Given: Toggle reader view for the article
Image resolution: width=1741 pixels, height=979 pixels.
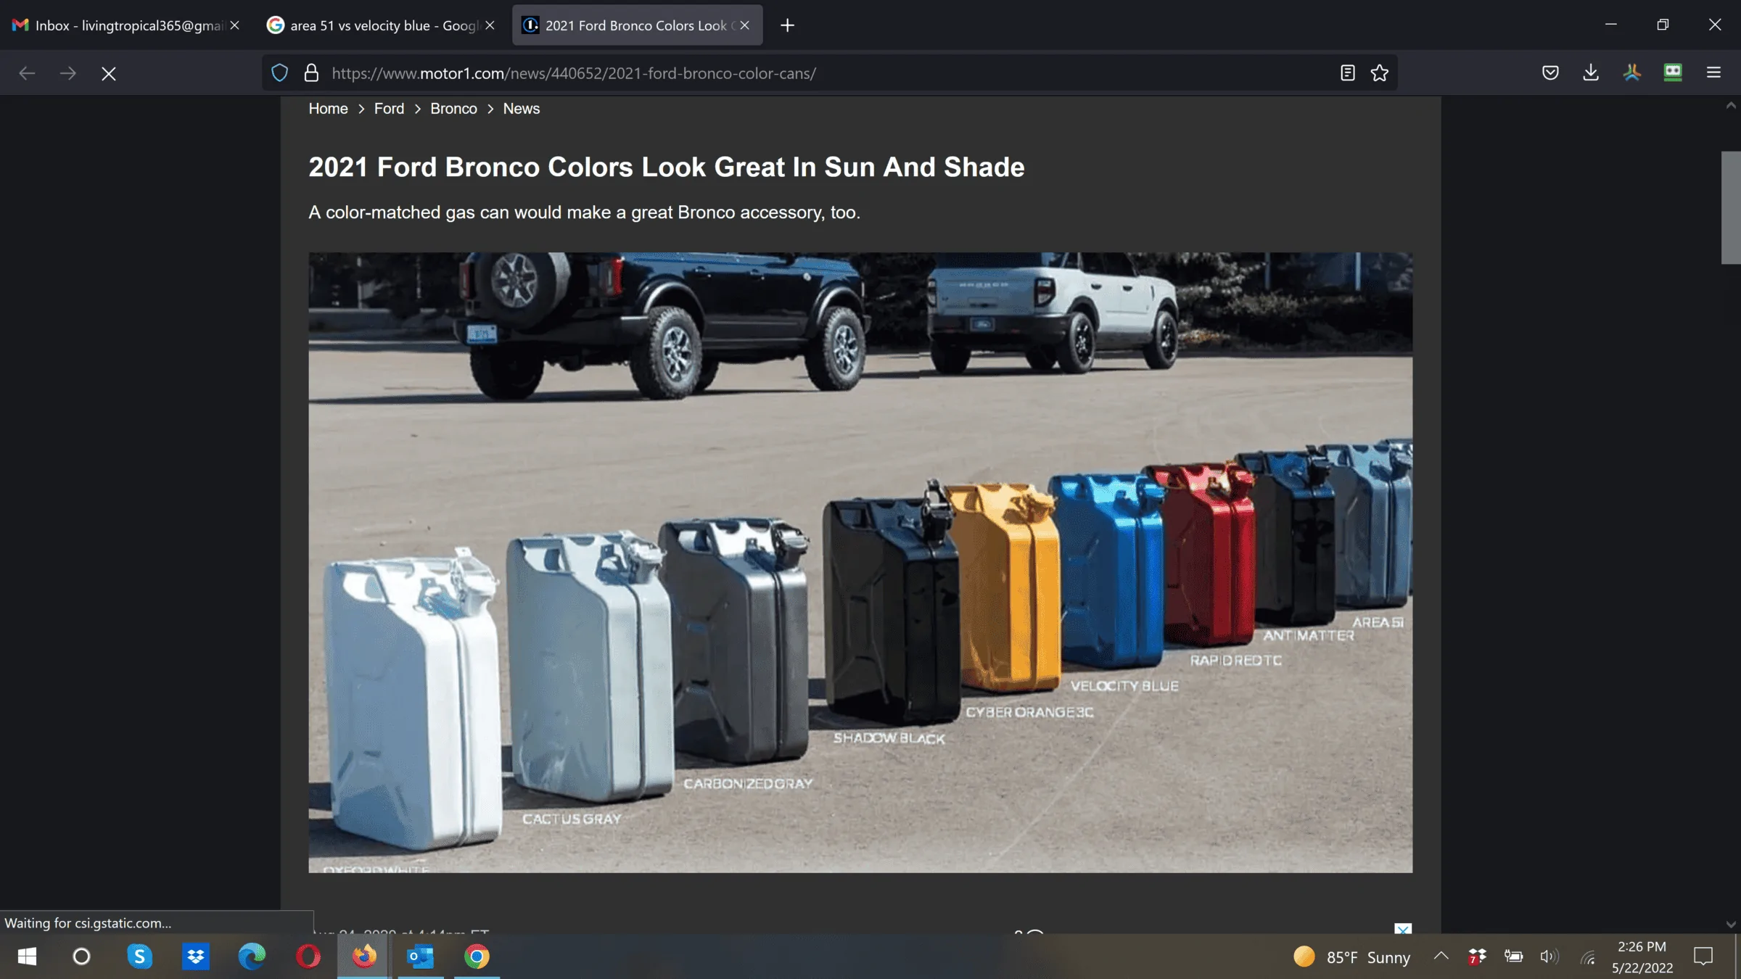Looking at the screenshot, I should tap(1346, 73).
